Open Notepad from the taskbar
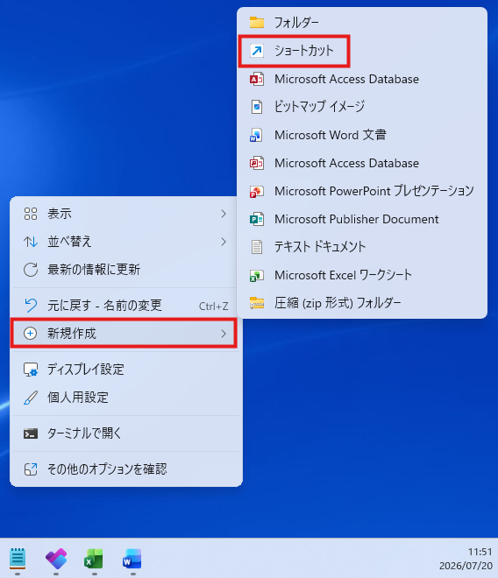The height and width of the screenshot is (578, 498). click(x=18, y=559)
